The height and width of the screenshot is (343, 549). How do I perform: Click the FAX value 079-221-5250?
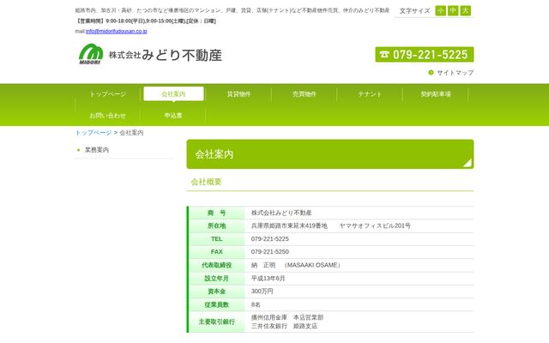pos(270,251)
